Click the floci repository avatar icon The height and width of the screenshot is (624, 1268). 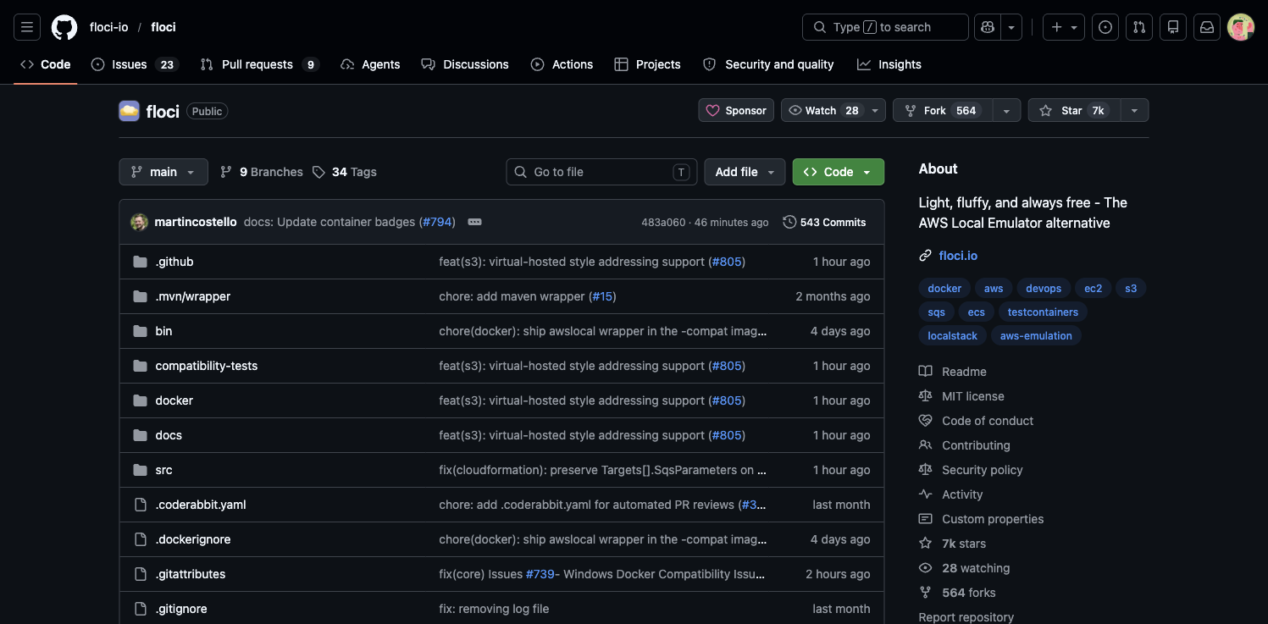click(x=129, y=111)
